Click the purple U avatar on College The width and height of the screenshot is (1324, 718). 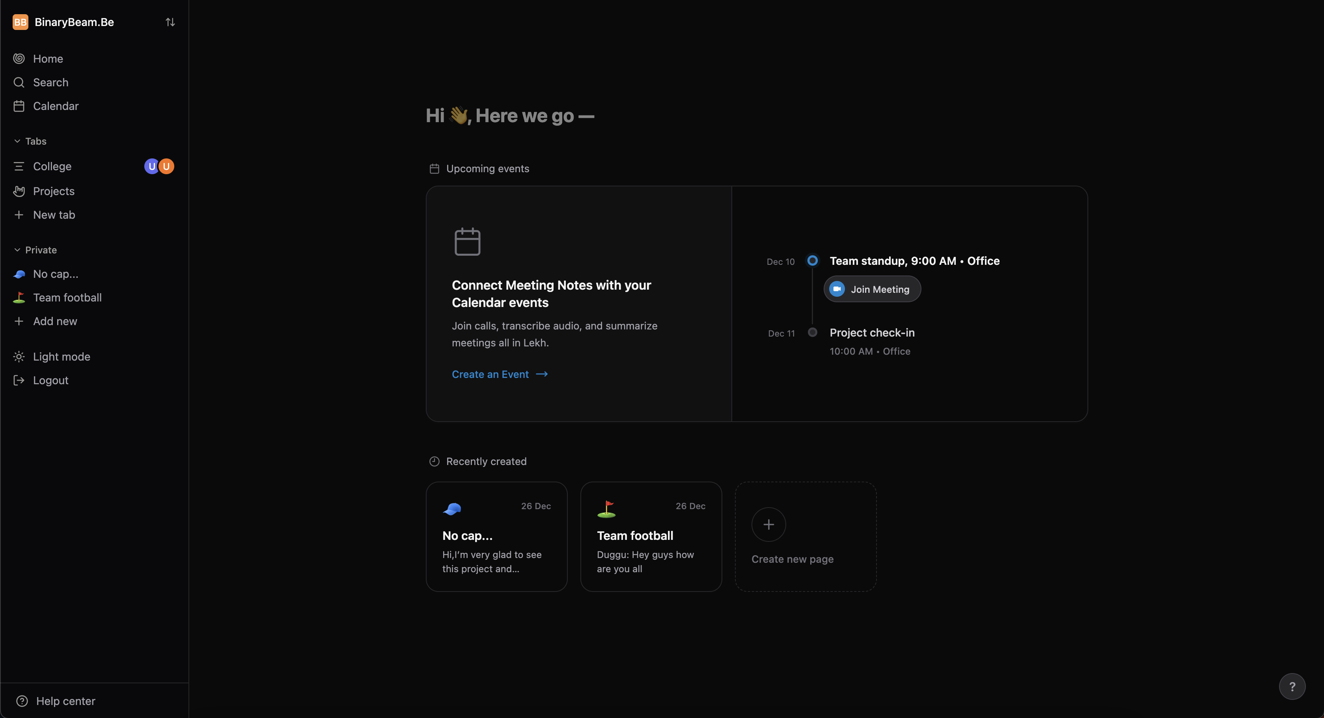(151, 166)
